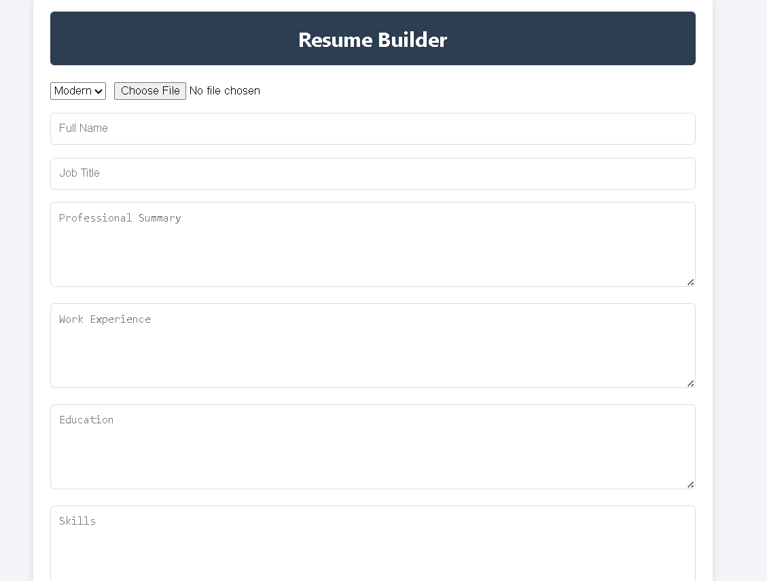Click the Choose File upload button
The image size is (767, 581).
point(149,90)
